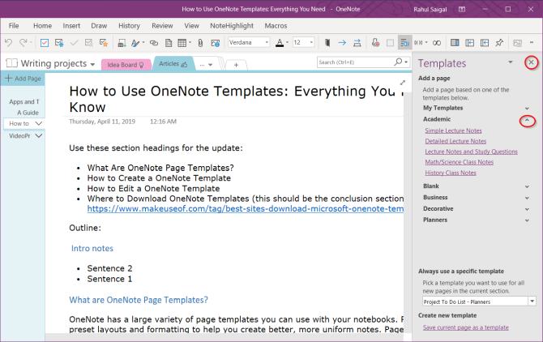Click the microphone record audio icon
The image size is (543, 342).
pyautogui.click(x=375, y=43)
